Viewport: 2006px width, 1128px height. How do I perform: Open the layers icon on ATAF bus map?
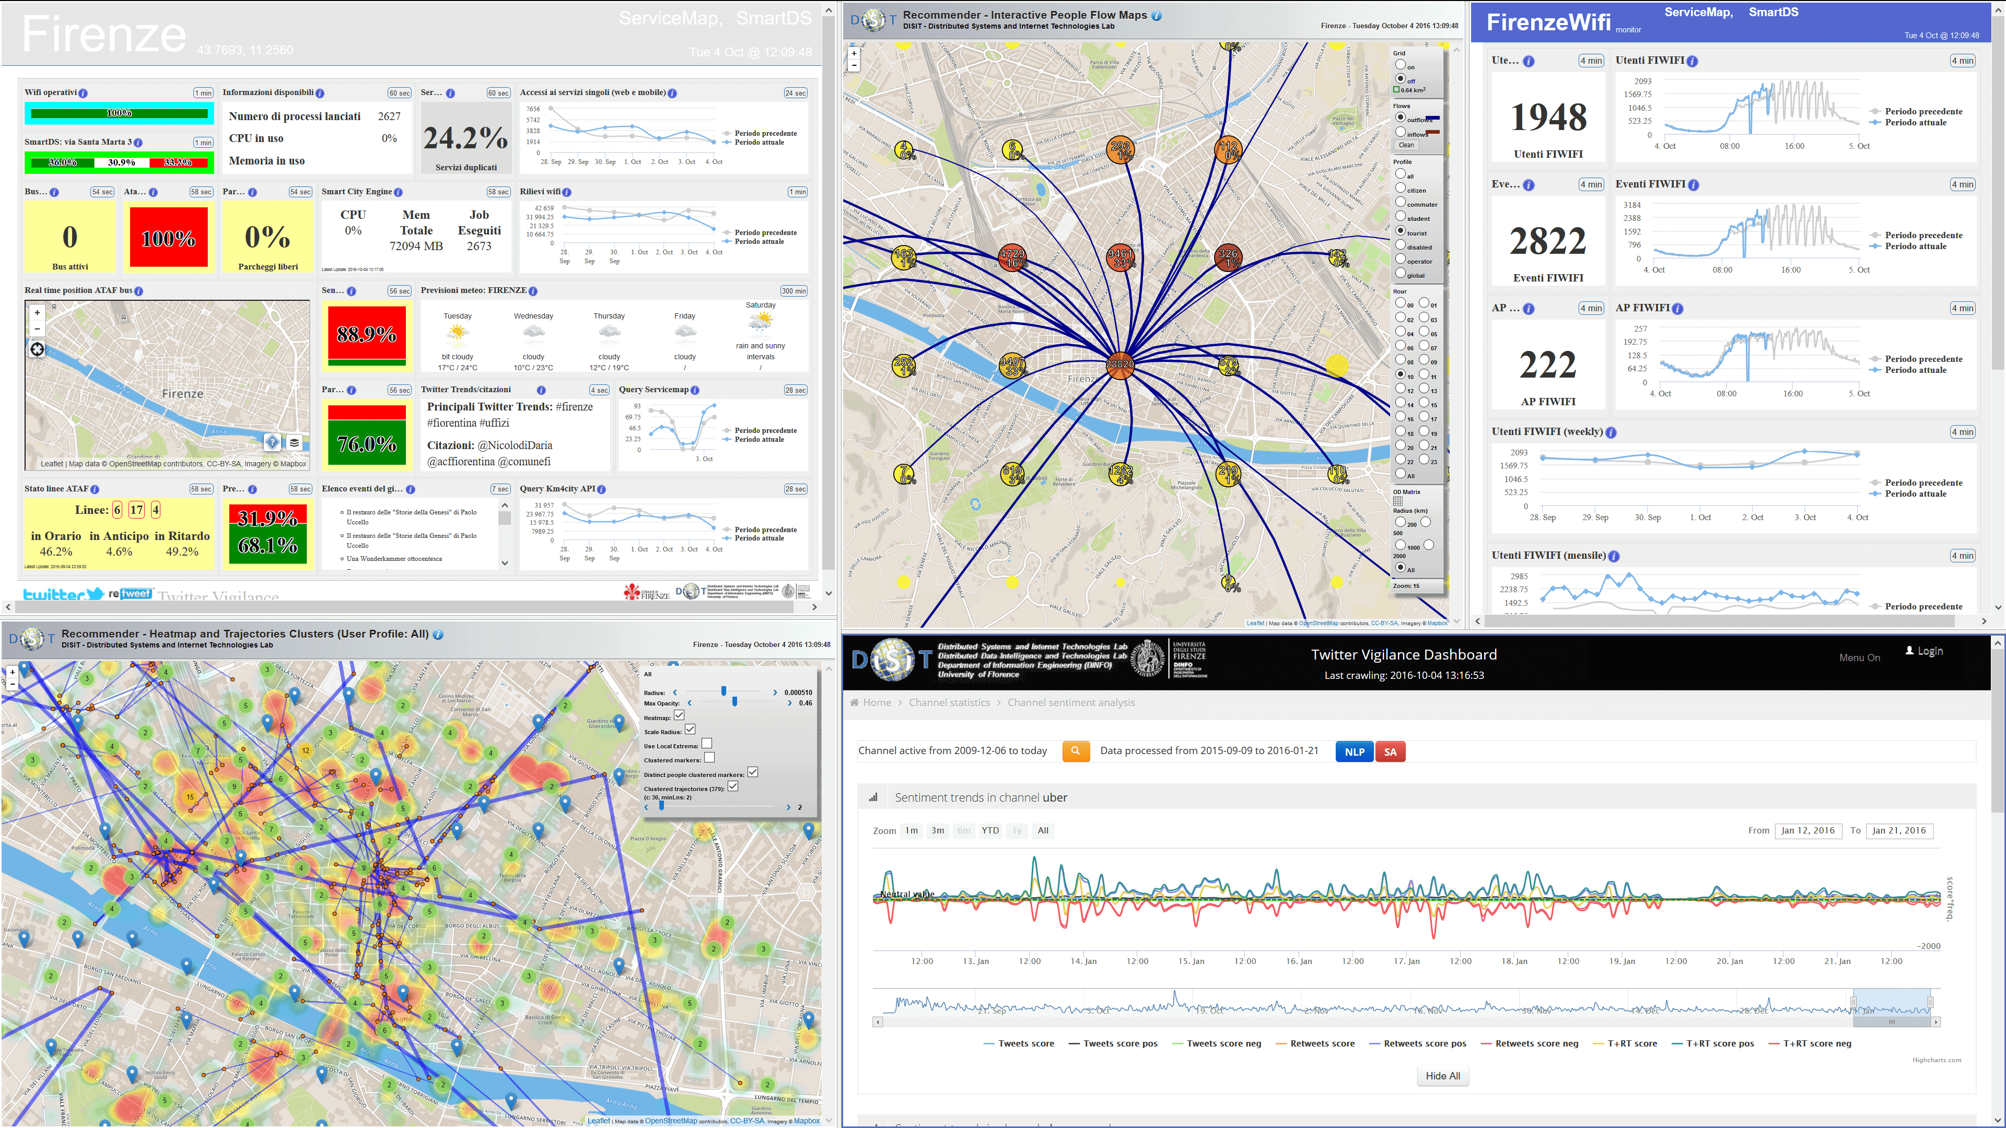294,442
